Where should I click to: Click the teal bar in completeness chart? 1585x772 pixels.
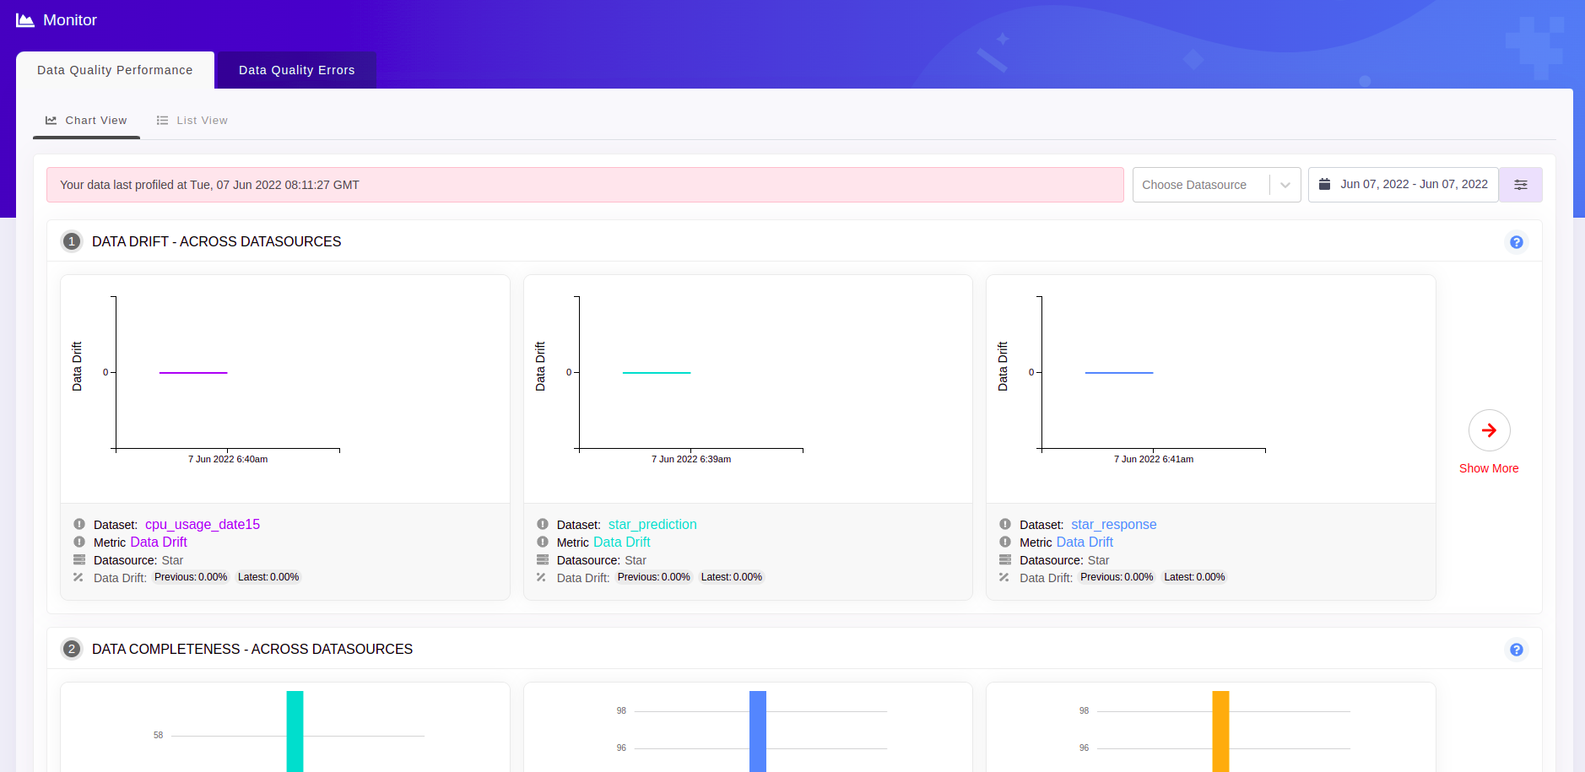295,731
